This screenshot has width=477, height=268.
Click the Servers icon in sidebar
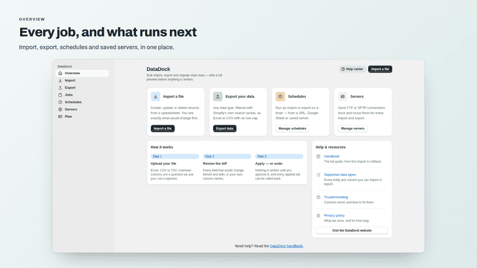click(x=60, y=109)
